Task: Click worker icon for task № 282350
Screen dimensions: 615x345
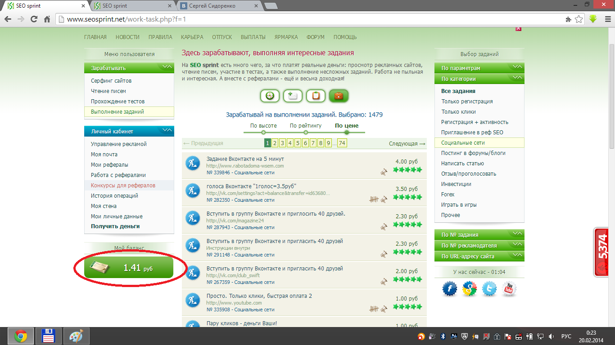Action: coord(193,190)
